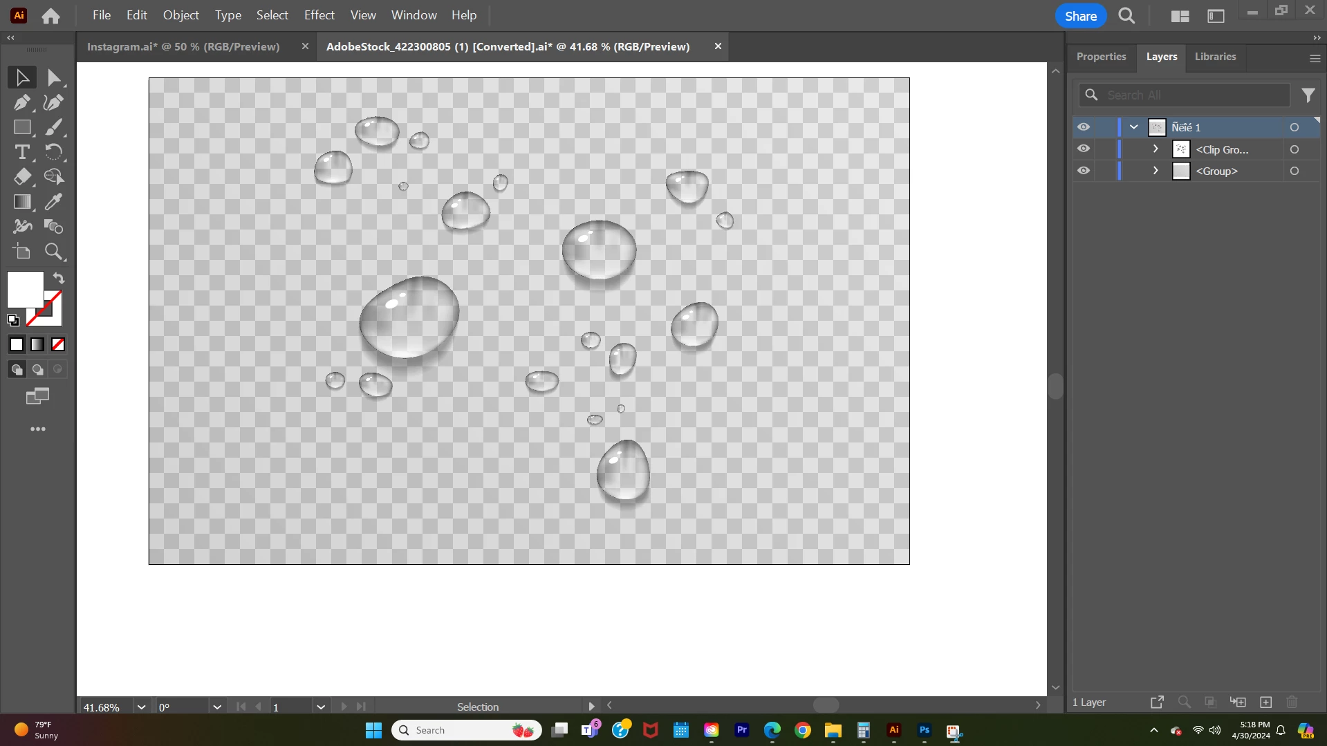Select the Artboard tool
This screenshot has height=746, width=1327.
coord(22,252)
